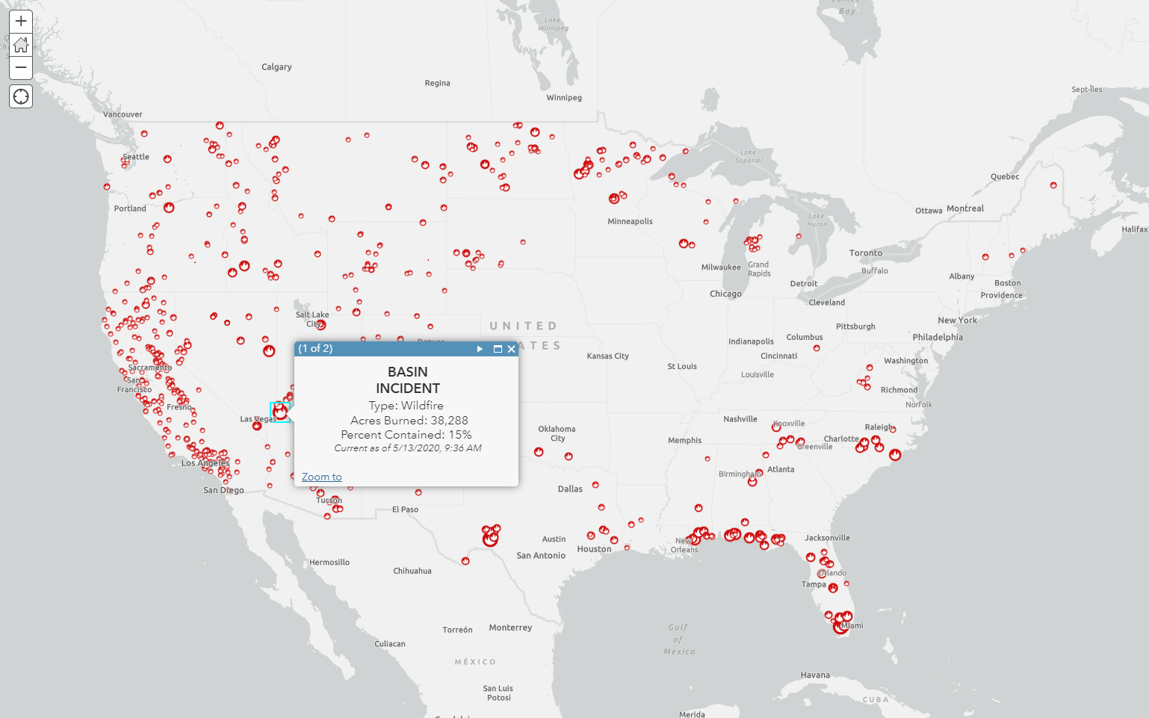Click the Oklahoma City label
Viewport: 1149px width, 718px height.
(x=557, y=433)
